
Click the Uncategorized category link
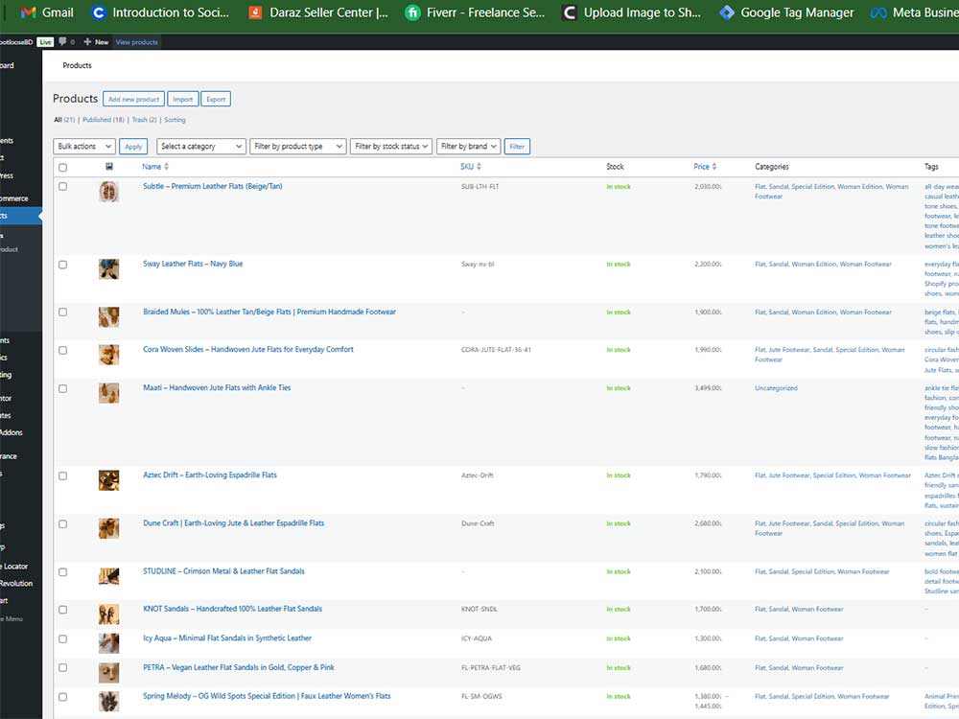[776, 388]
